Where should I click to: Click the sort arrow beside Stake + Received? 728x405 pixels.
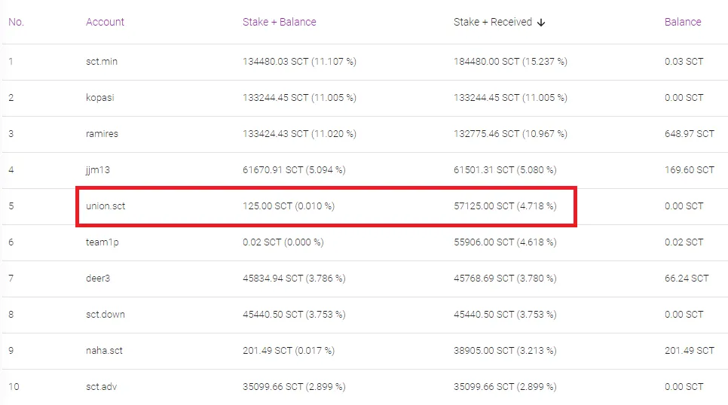click(x=541, y=23)
